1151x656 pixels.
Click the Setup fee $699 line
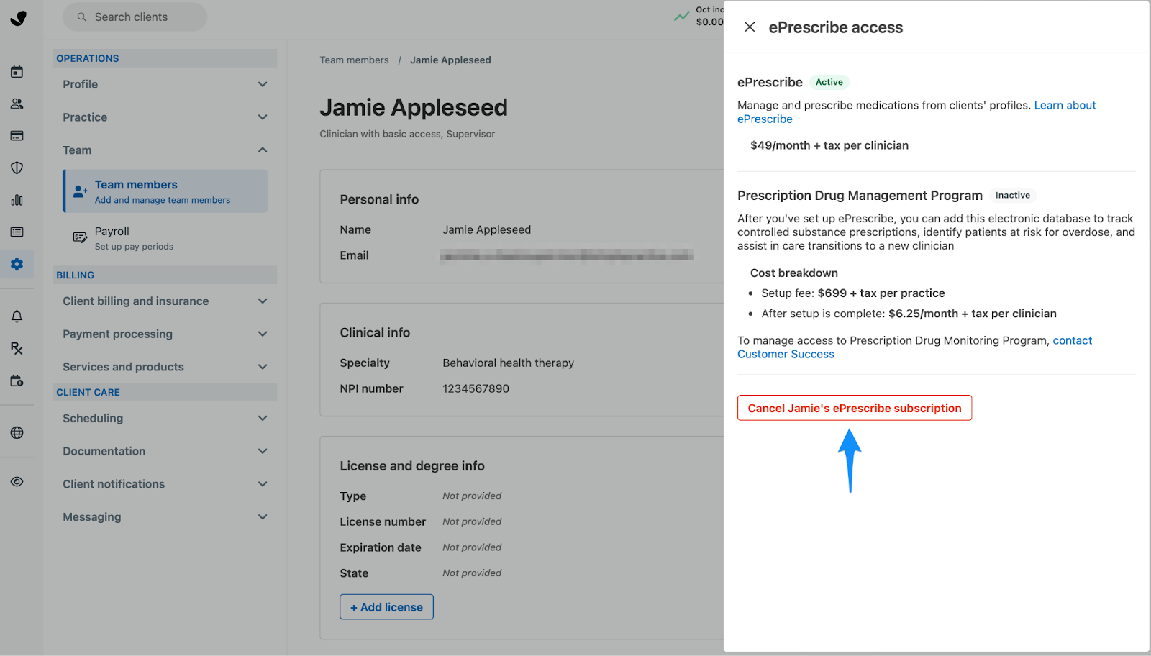[853, 293]
